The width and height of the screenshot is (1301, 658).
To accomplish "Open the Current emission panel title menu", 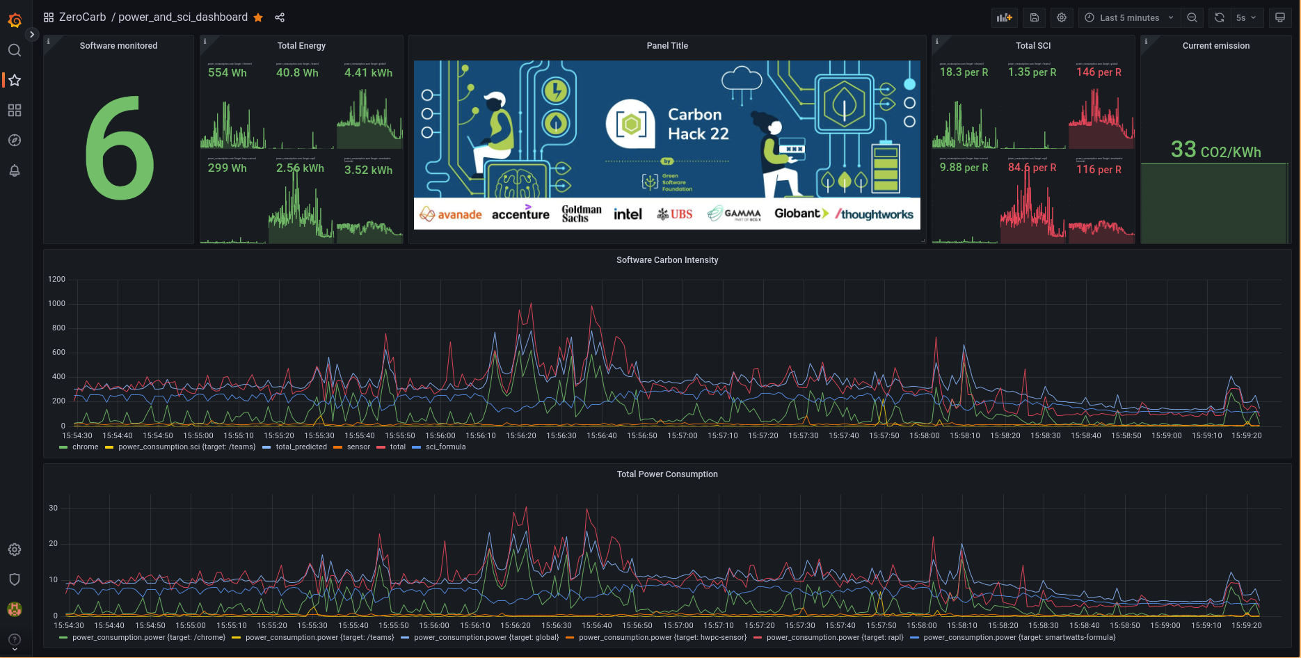I will tap(1216, 46).
